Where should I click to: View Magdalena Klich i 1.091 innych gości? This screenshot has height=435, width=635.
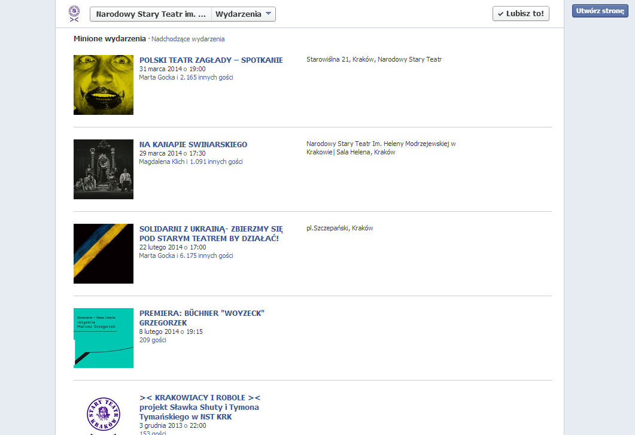coord(191,162)
